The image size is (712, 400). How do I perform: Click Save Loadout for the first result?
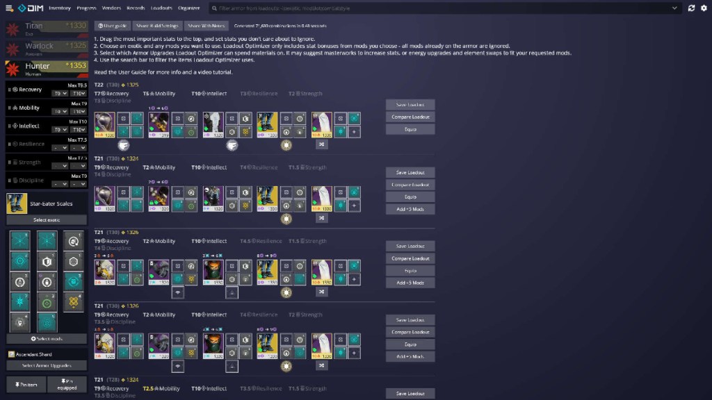point(410,104)
